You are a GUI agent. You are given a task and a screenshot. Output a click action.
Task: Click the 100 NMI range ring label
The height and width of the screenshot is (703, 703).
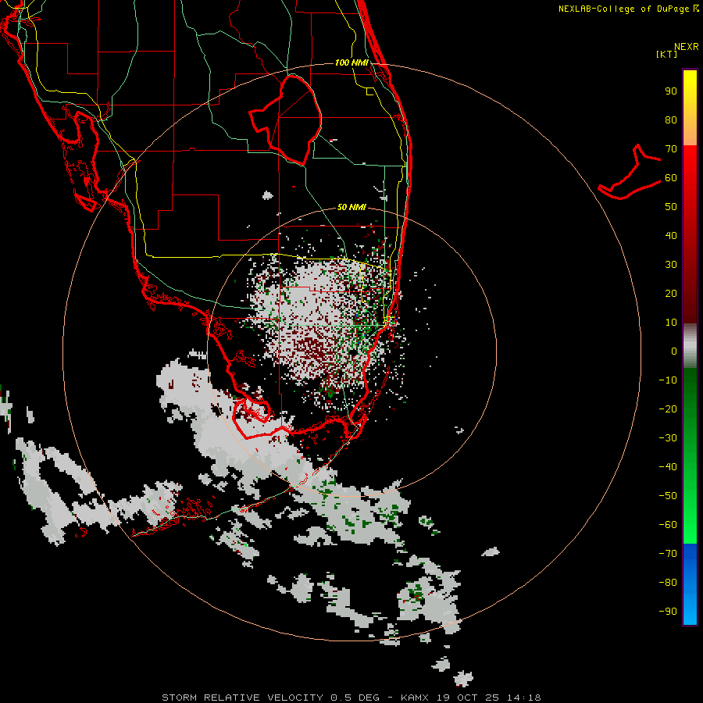pos(351,62)
